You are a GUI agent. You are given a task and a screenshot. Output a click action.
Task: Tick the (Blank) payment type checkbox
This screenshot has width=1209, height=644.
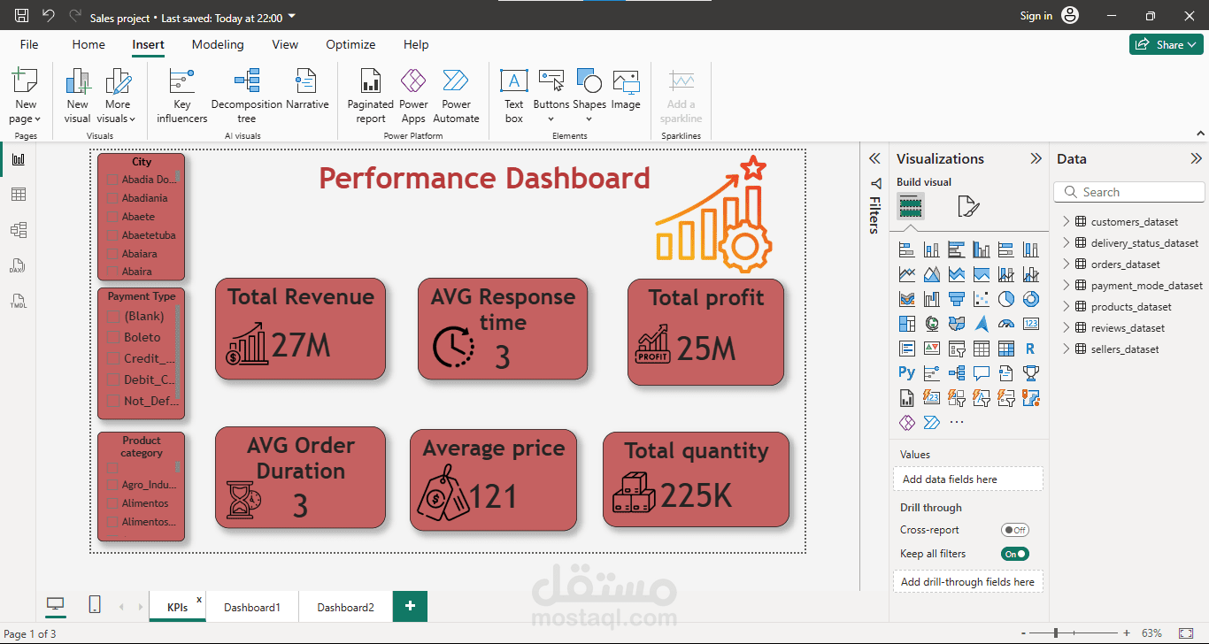[112, 316]
